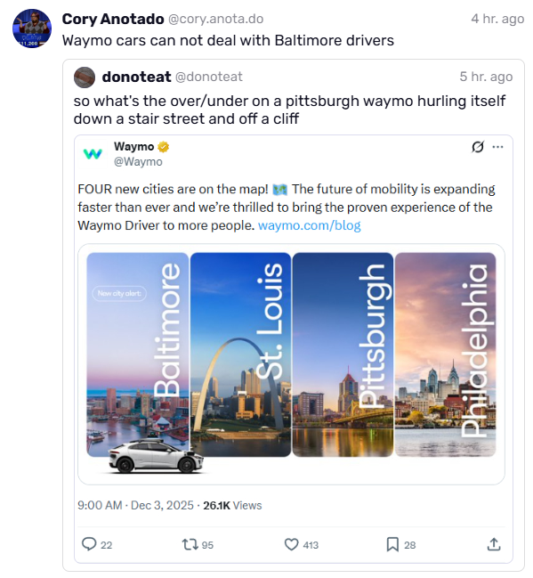Open donoteat's round avatar

click(x=85, y=77)
